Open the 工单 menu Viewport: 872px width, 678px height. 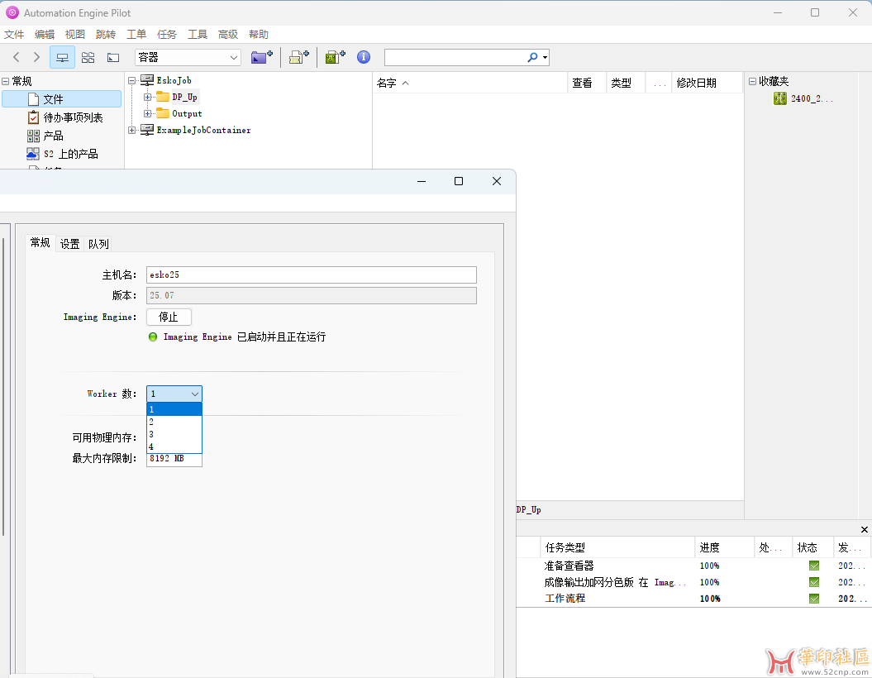[136, 35]
